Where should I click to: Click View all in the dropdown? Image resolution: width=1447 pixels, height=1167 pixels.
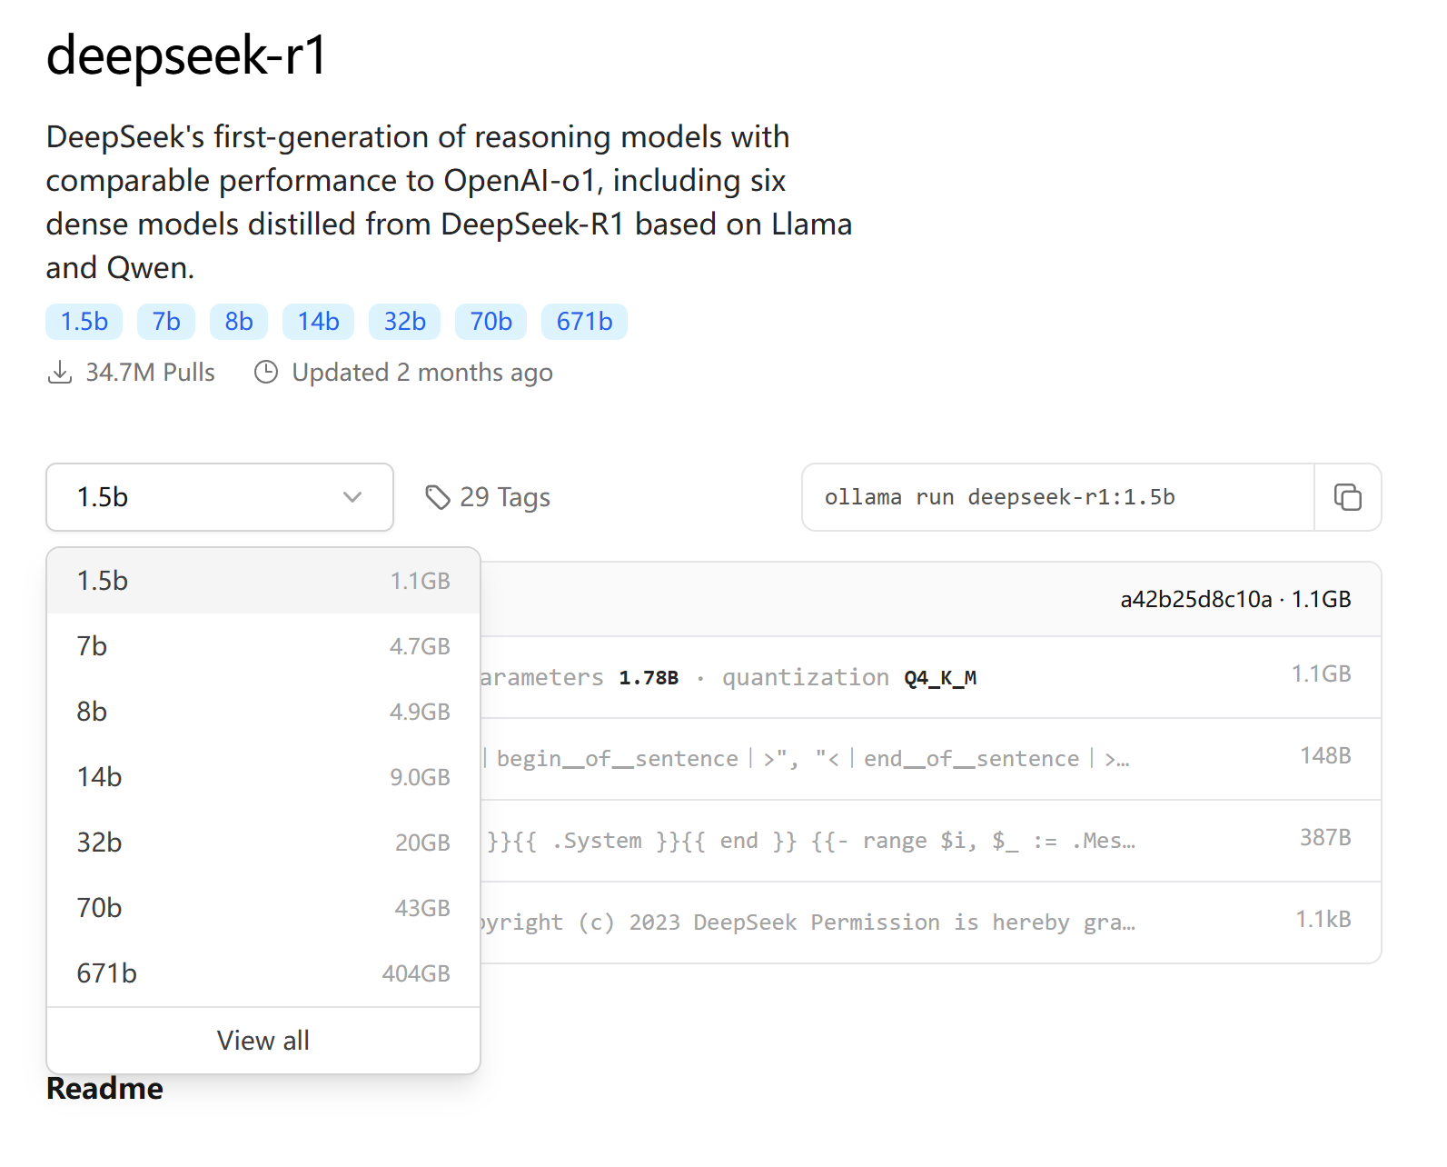pos(263,1041)
